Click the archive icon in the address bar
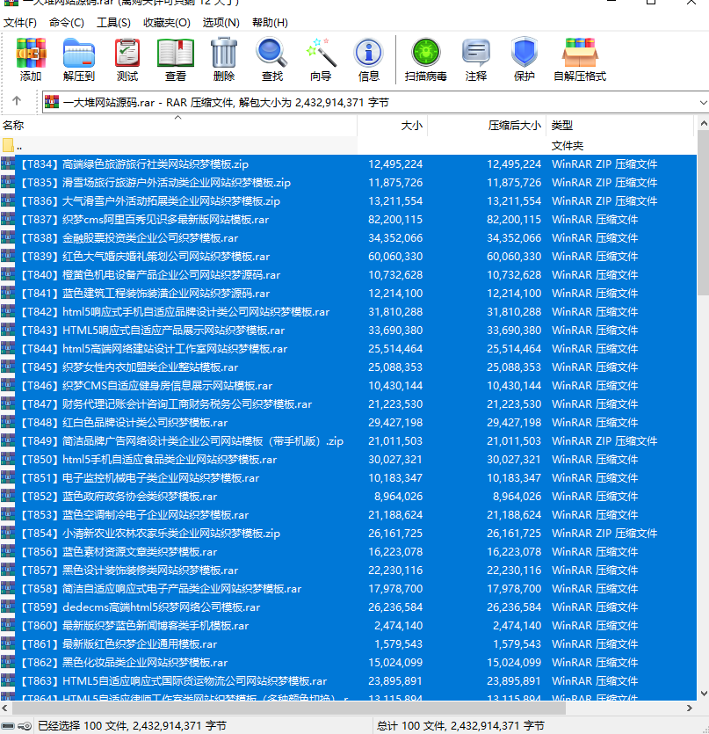 pyautogui.click(x=52, y=102)
